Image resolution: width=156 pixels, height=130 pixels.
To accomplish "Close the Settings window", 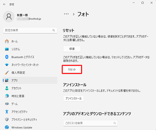I will 152,3.
